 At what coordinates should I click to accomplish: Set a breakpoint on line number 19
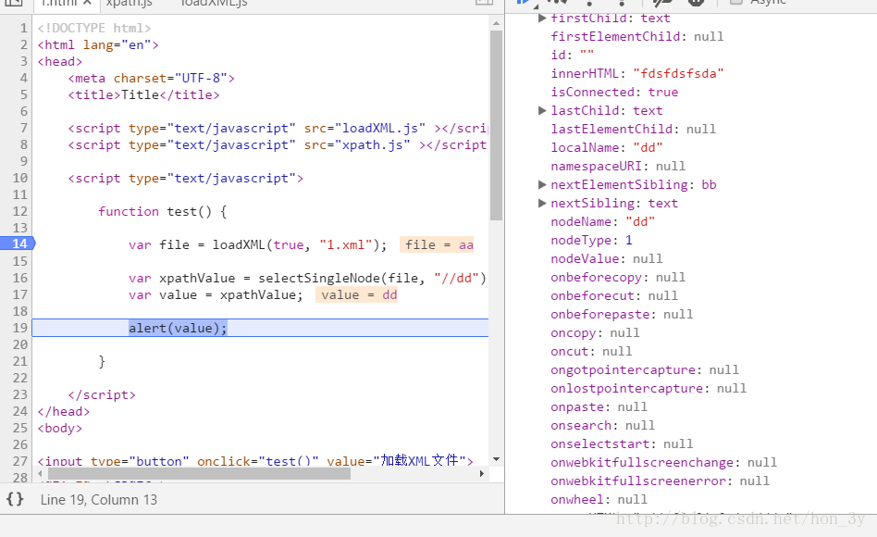tap(20, 328)
